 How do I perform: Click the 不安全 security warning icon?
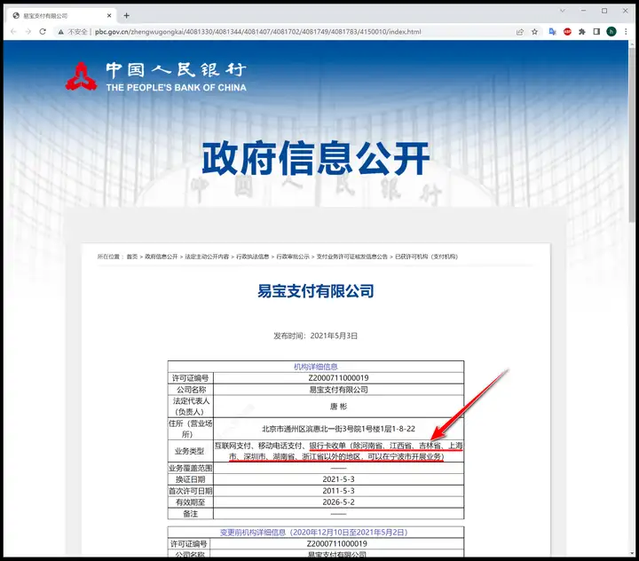[60, 32]
